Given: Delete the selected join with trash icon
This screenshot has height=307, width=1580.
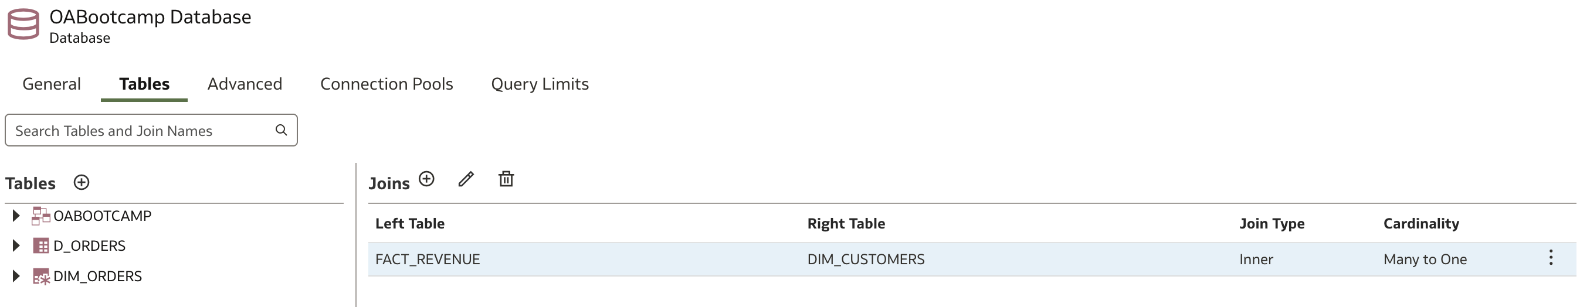Looking at the screenshot, I should tap(506, 179).
